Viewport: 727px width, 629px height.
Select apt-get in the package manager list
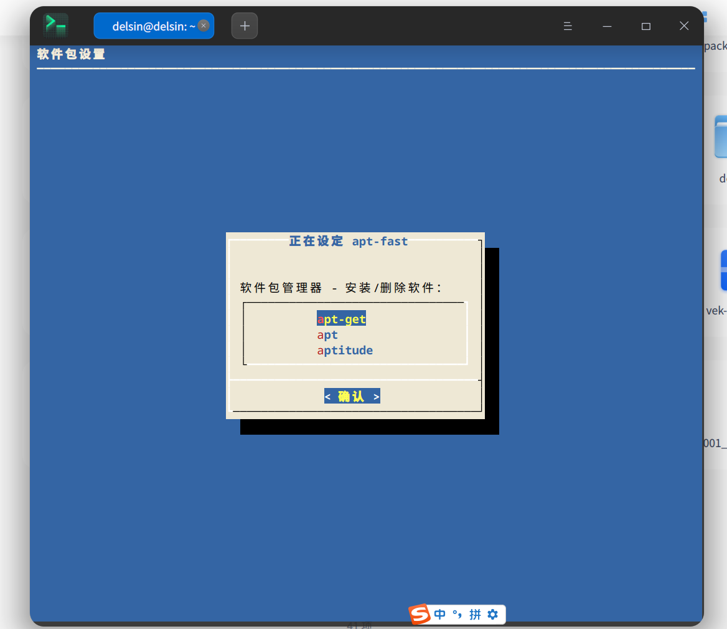pyautogui.click(x=341, y=318)
